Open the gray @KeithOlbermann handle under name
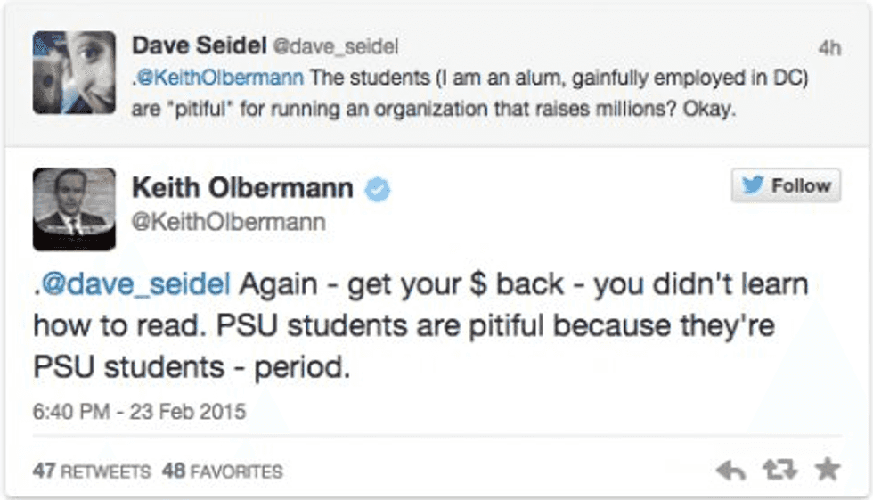This screenshot has width=873, height=500. 228,222
